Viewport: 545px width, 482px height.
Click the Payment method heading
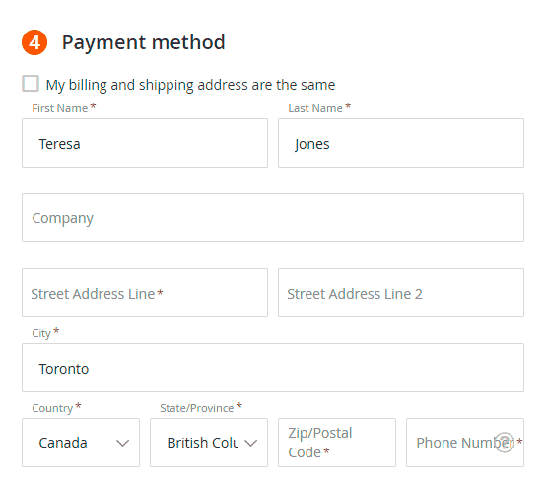144,42
